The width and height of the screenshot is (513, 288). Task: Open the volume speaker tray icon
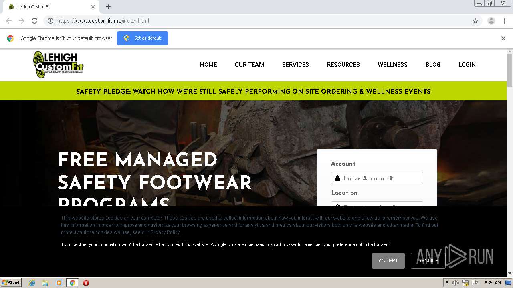click(x=456, y=283)
